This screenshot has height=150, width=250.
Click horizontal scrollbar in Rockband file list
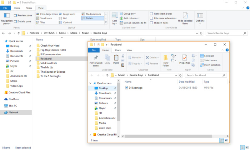pos(168,136)
